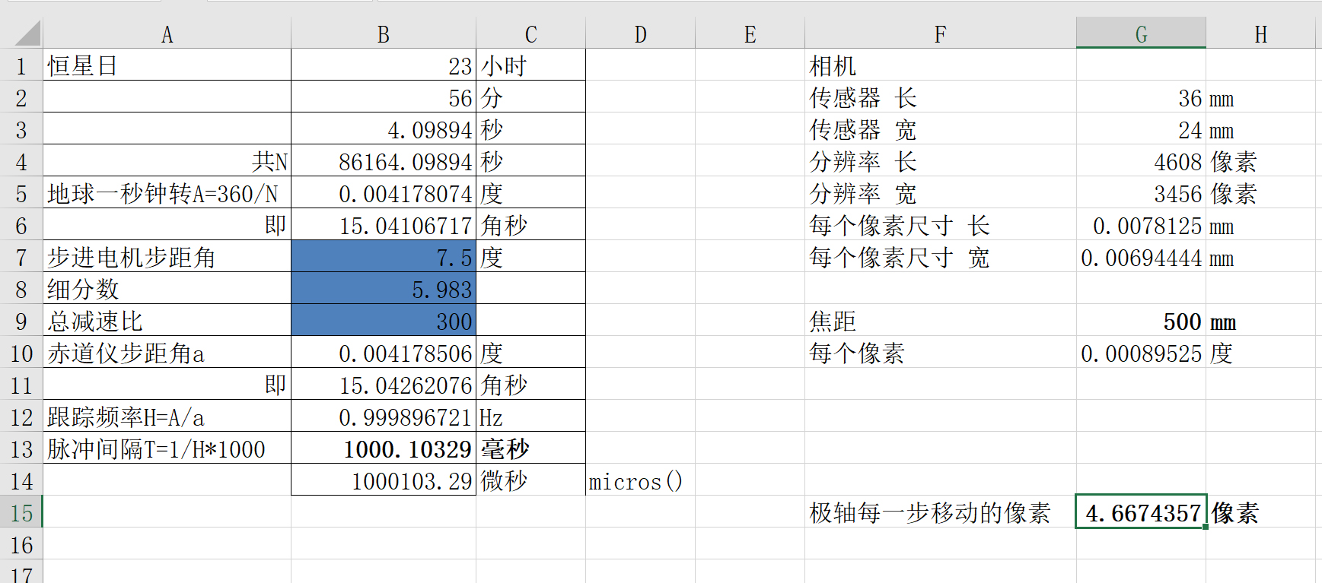
Task: Click cell with value 15.04262076
Action: click(384, 385)
